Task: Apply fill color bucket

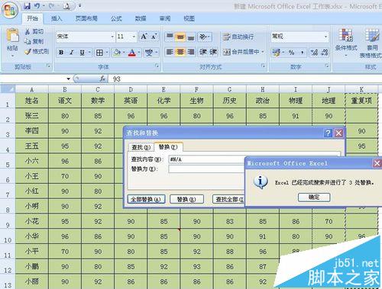Action: click(x=117, y=53)
